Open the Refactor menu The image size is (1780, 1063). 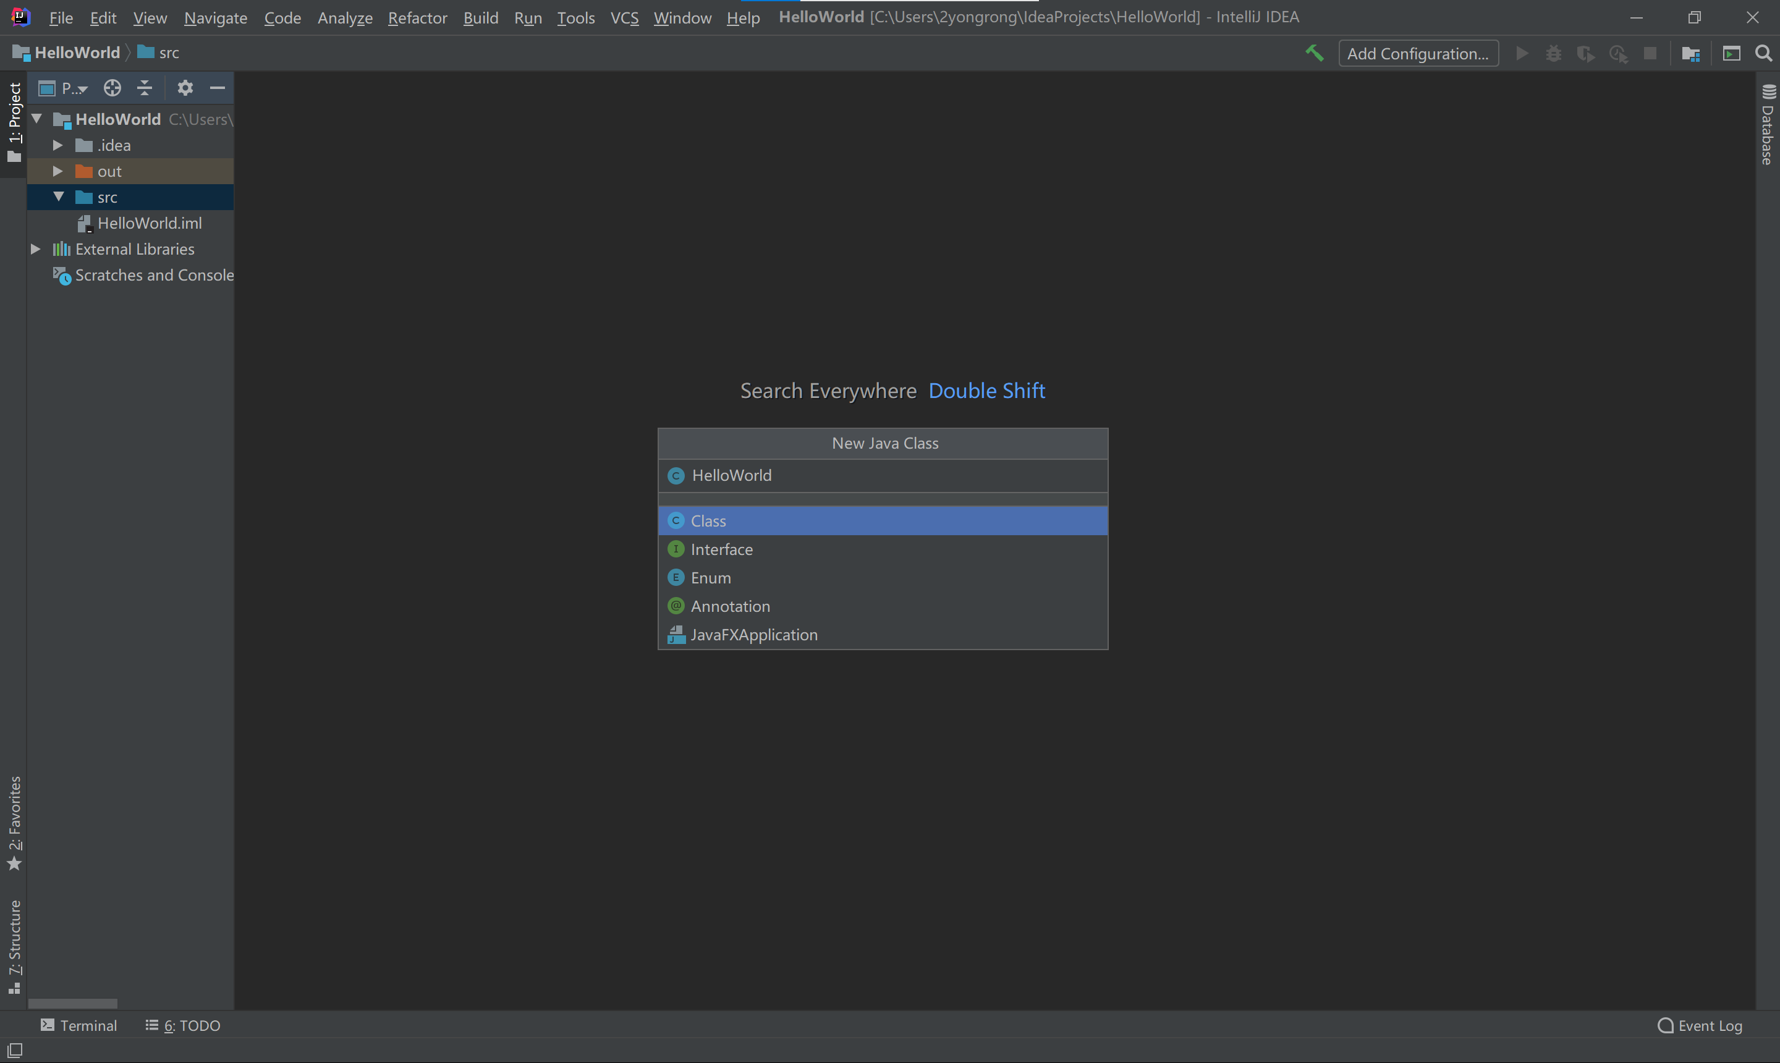(x=417, y=17)
